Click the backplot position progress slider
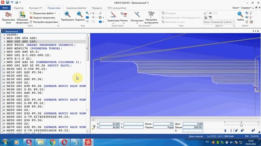261x146 pixels. [93, 119]
